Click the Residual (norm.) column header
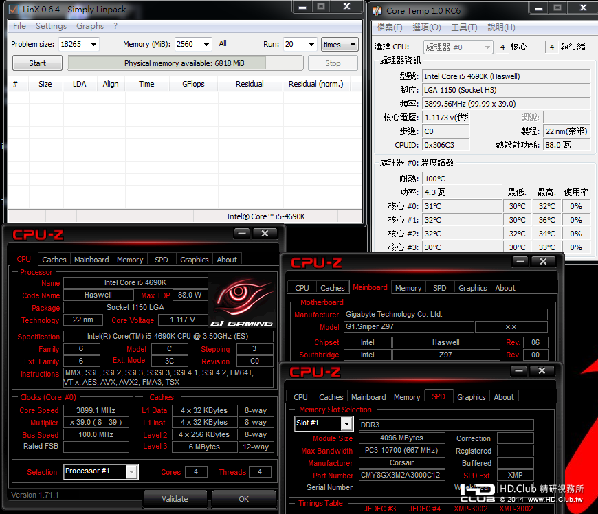 click(315, 84)
